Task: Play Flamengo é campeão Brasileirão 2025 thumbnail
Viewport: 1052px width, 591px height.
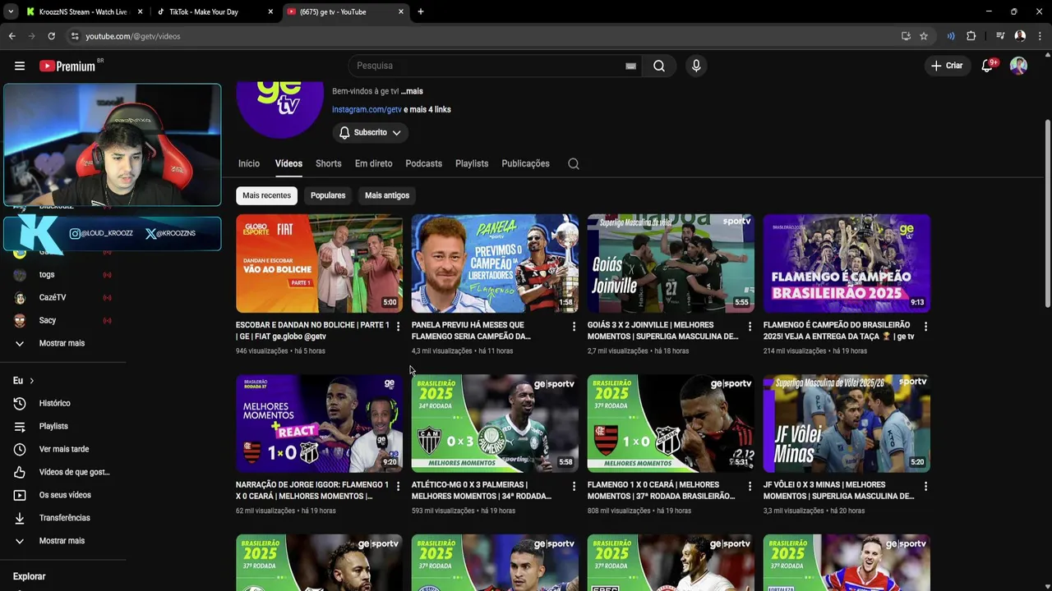Action: tap(847, 263)
